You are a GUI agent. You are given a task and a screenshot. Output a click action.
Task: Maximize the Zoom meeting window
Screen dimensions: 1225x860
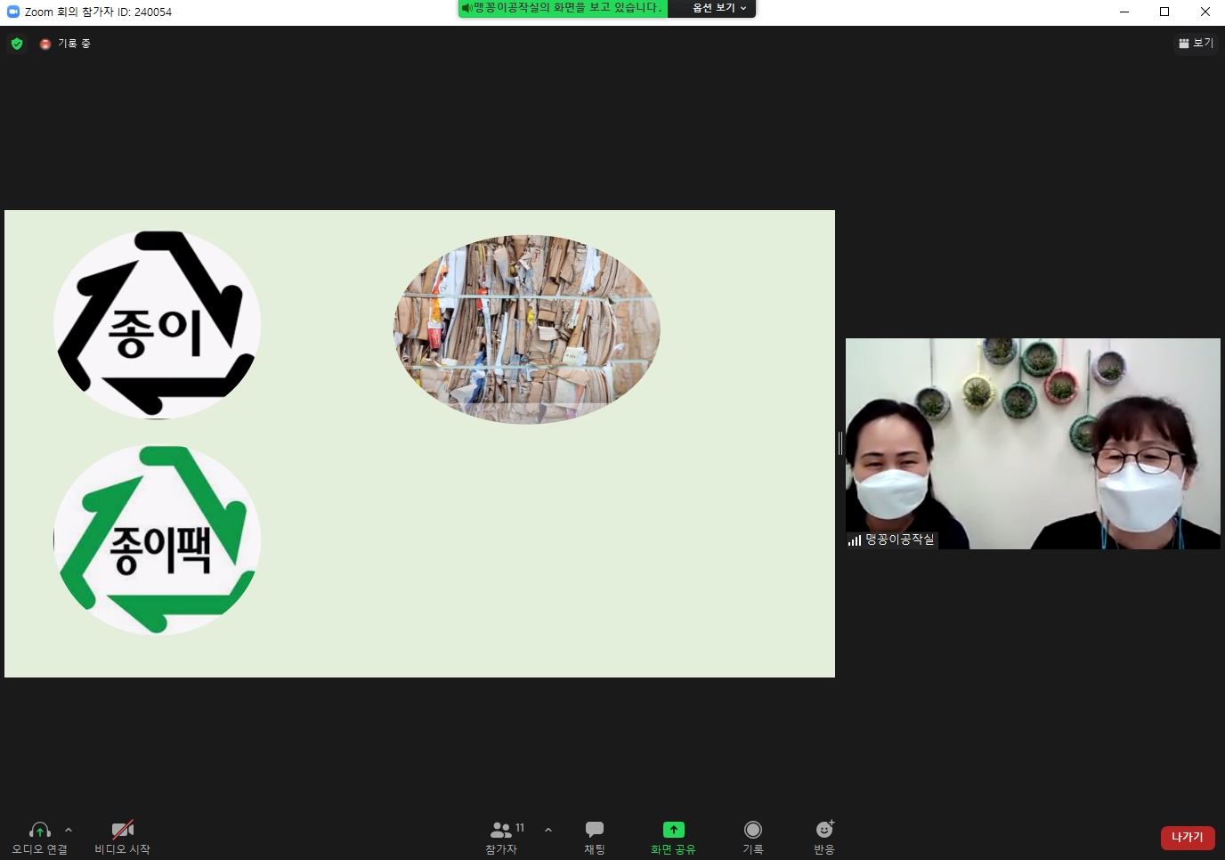point(1164,12)
